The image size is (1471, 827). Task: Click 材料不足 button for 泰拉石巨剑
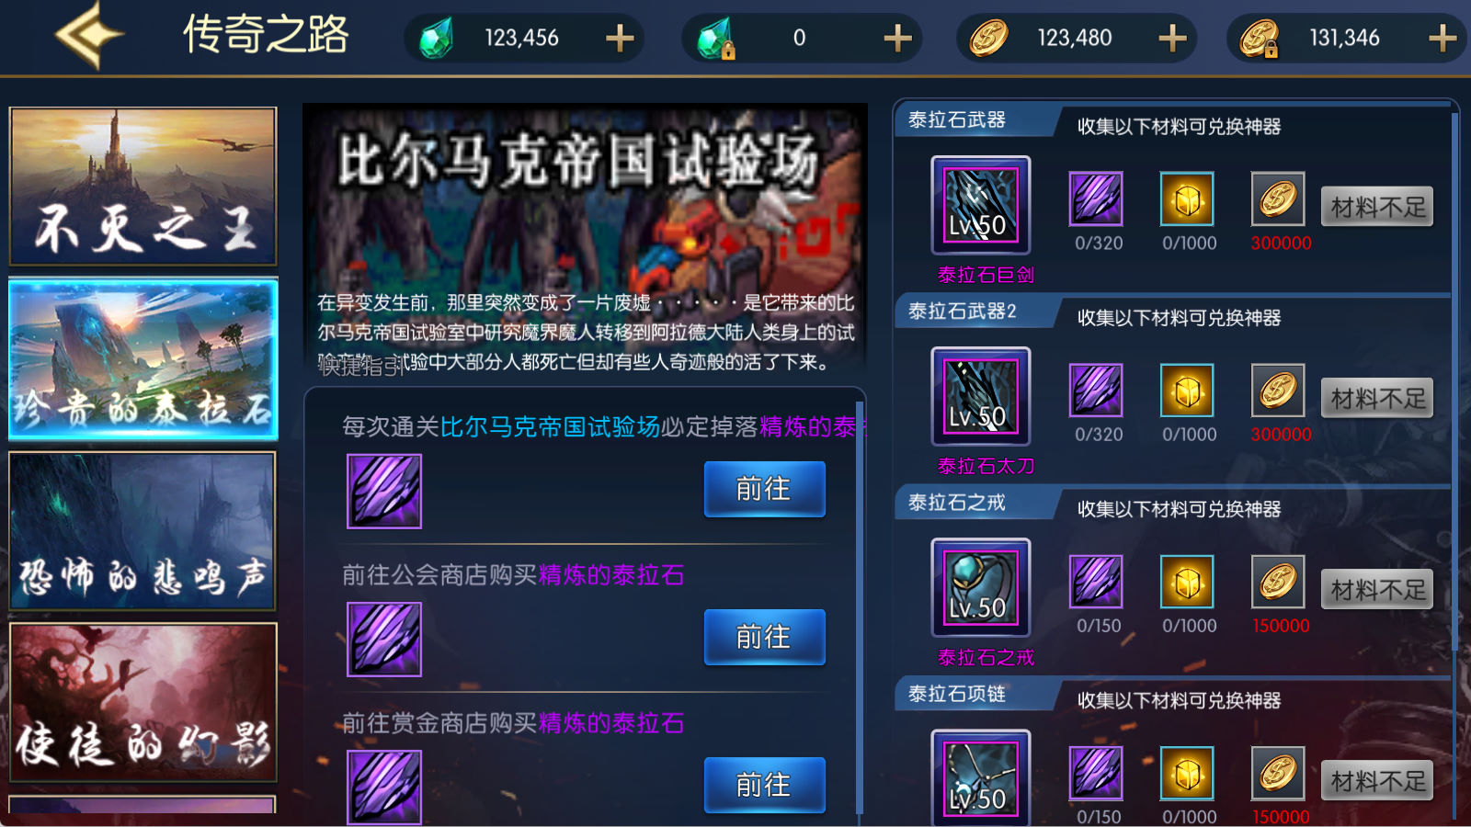(1377, 207)
